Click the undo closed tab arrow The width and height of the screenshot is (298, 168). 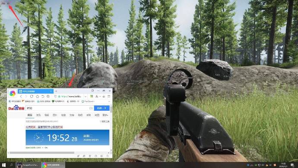click(43, 97)
